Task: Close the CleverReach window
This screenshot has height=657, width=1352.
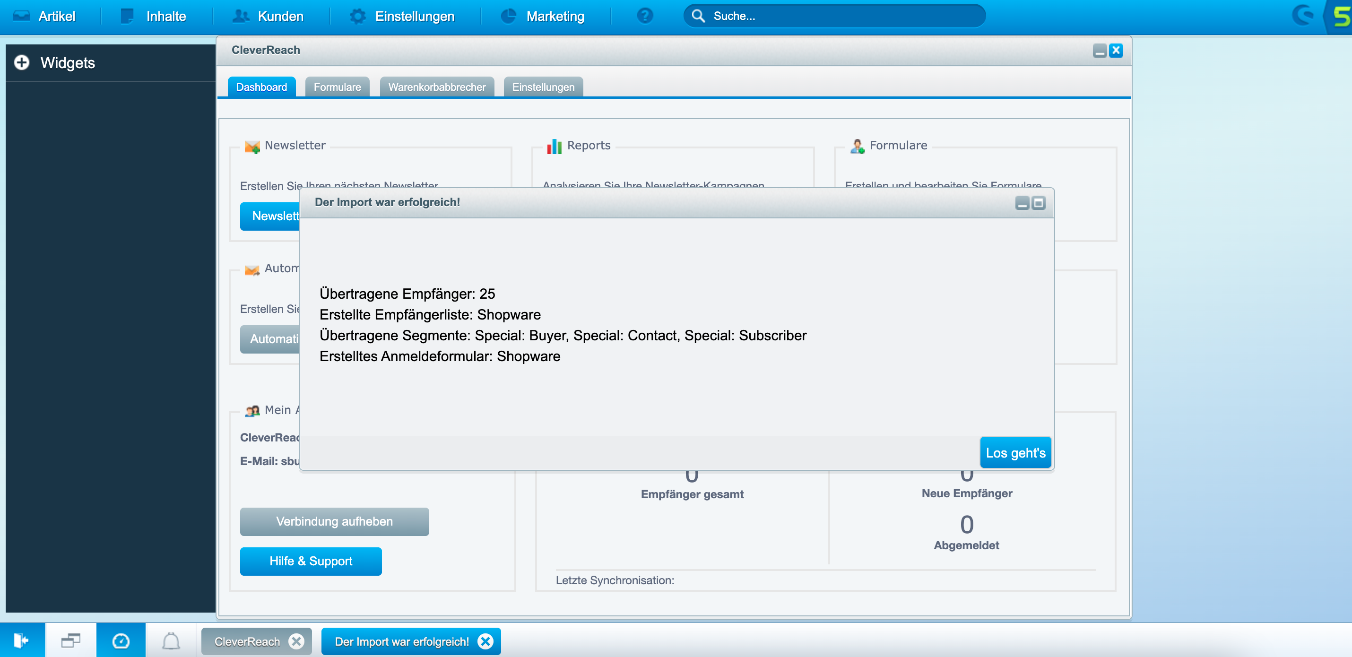Action: click(1116, 51)
